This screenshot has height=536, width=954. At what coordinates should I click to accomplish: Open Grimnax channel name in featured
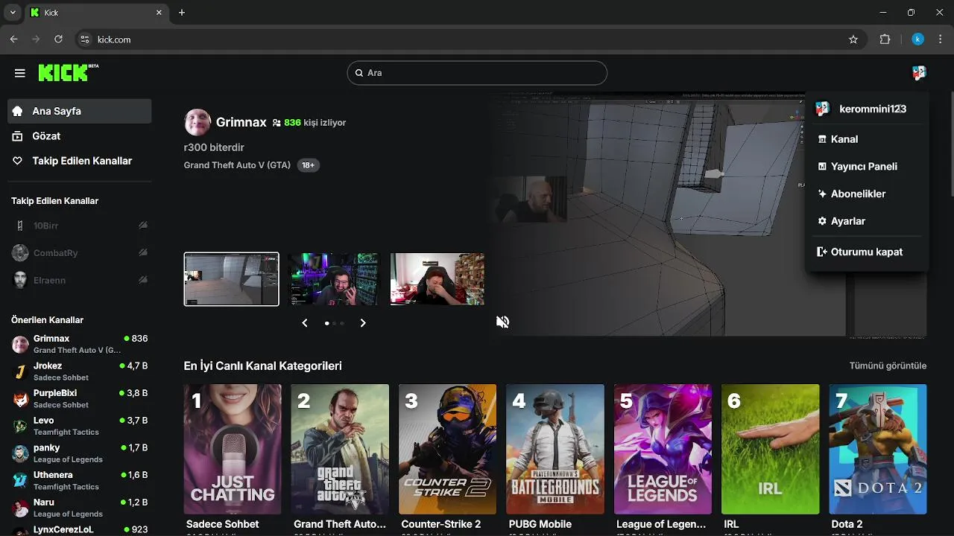(241, 122)
